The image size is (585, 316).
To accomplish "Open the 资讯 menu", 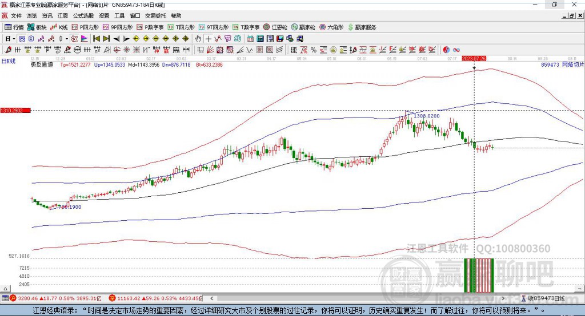I will (x=47, y=15).
